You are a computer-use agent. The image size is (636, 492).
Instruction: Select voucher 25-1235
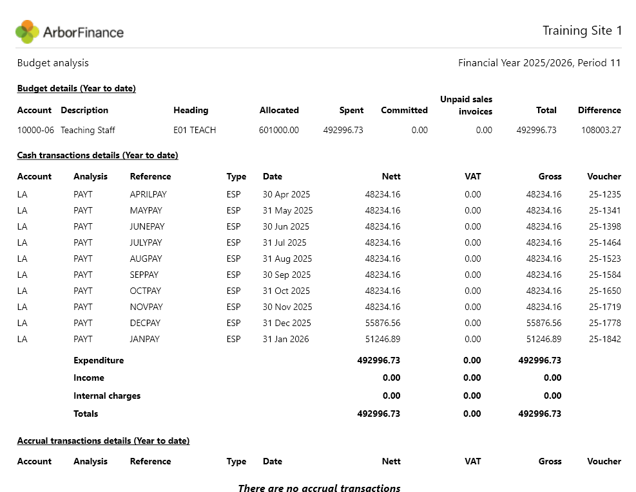605,194
